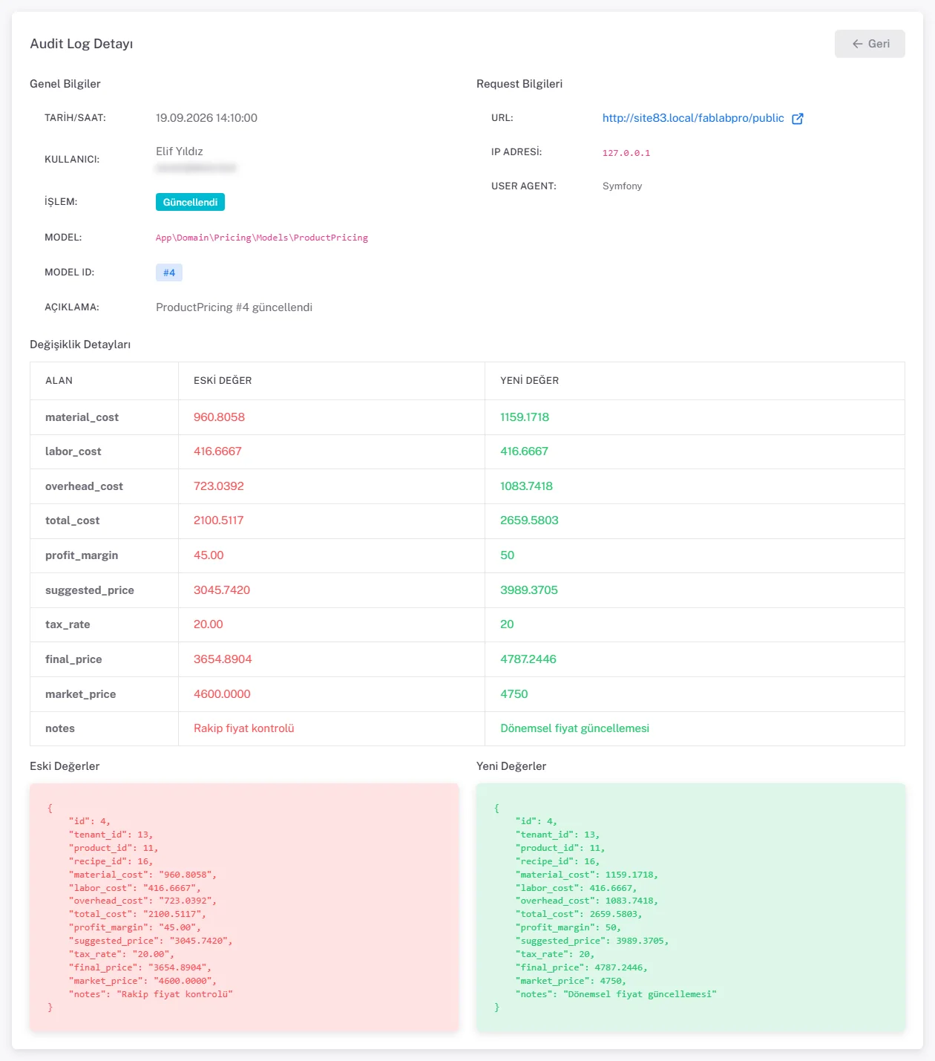This screenshot has height=1061, width=935.
Task: Click new overhead cost 1083.7418
Action: (526, 486)
